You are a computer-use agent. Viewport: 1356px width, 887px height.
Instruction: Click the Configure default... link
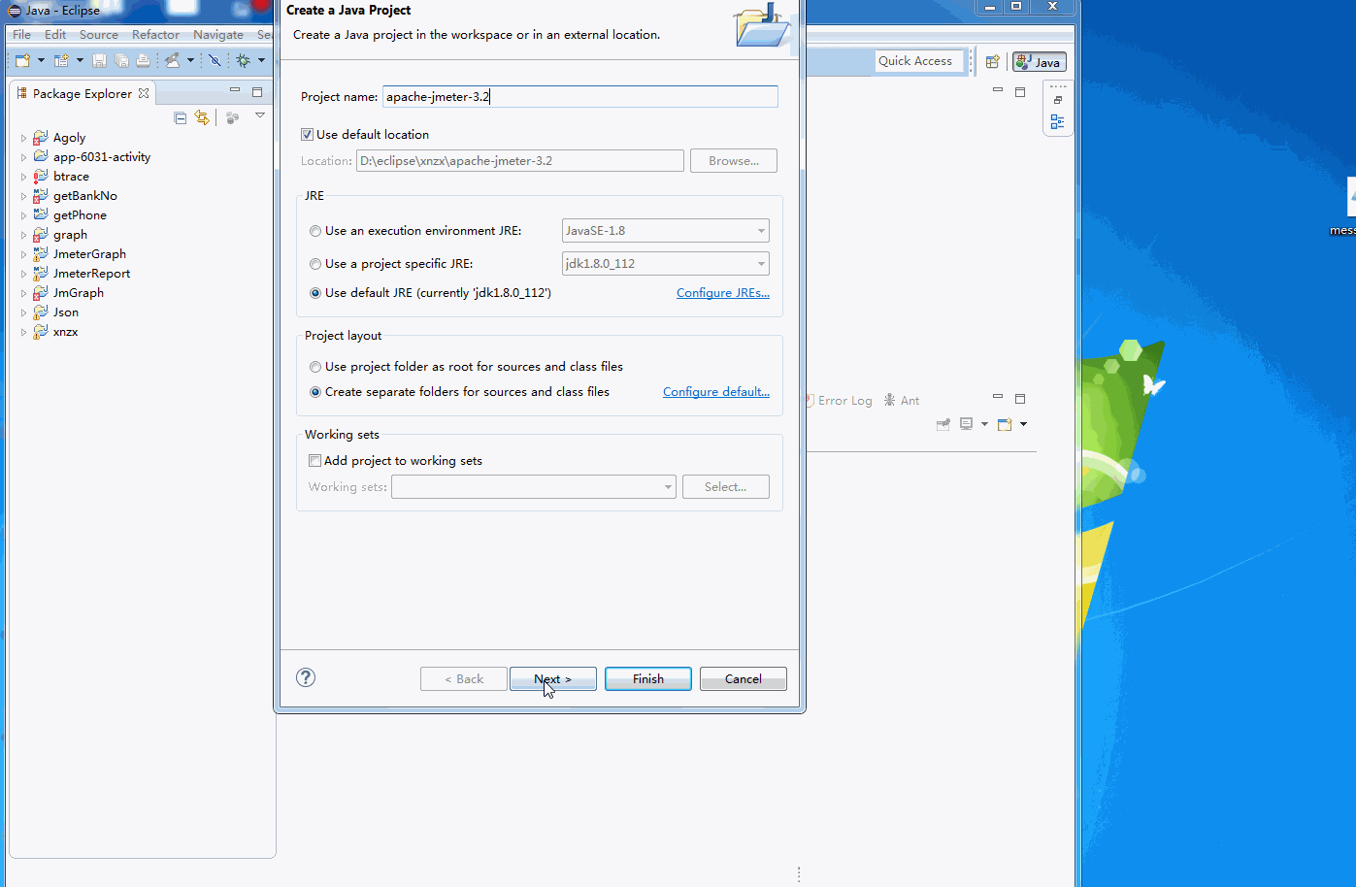[716, 392]
